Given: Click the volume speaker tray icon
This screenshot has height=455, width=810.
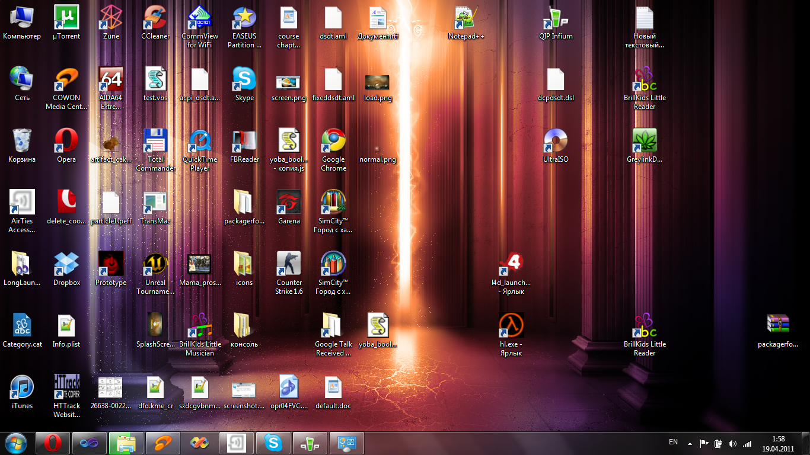Looking at the screenshot, I should pyautogui.click(x=732, y=443).
